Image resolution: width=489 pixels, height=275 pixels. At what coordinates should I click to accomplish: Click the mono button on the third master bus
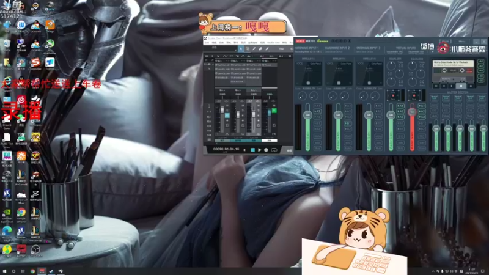pyautogui.click(x=458, y=105)
